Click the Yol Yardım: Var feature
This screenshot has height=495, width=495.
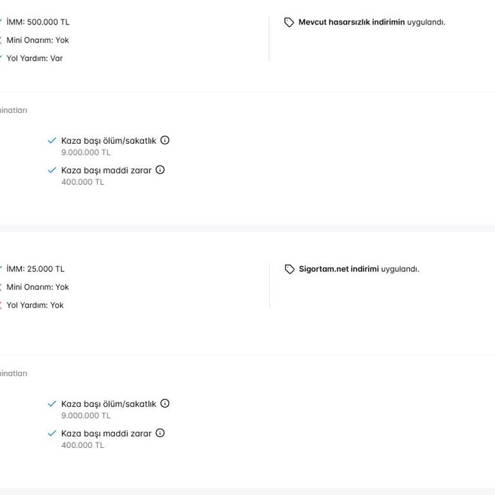coord(34,58)
